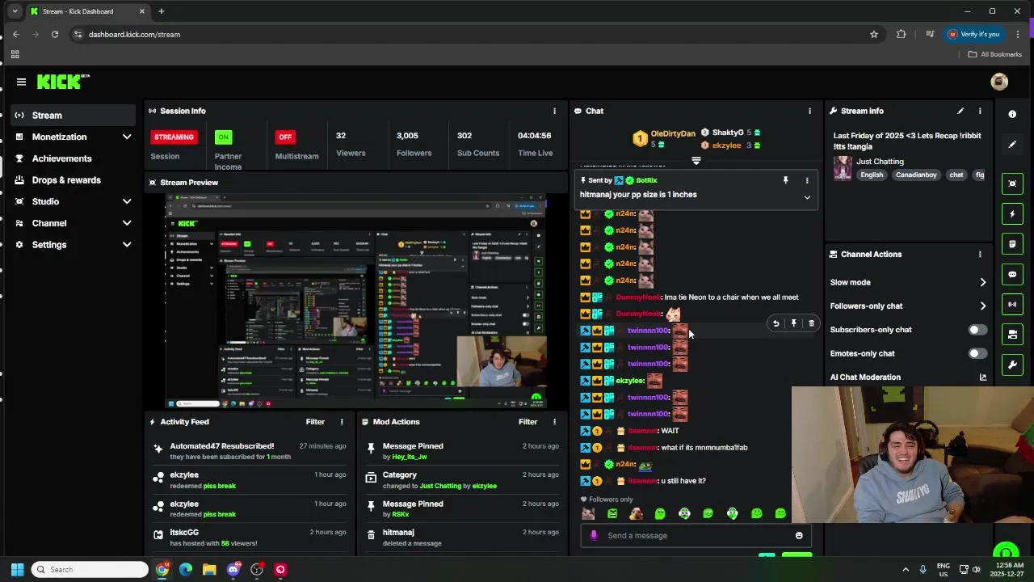Reply to hovered twinnnn100 message
The image size is (1034, 582).
[x=775, y=323]
